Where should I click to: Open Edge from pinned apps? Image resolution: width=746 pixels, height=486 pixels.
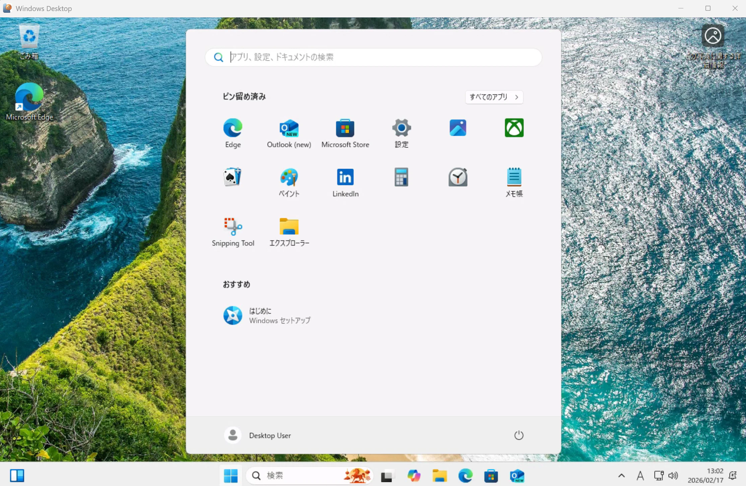[233, 133]
